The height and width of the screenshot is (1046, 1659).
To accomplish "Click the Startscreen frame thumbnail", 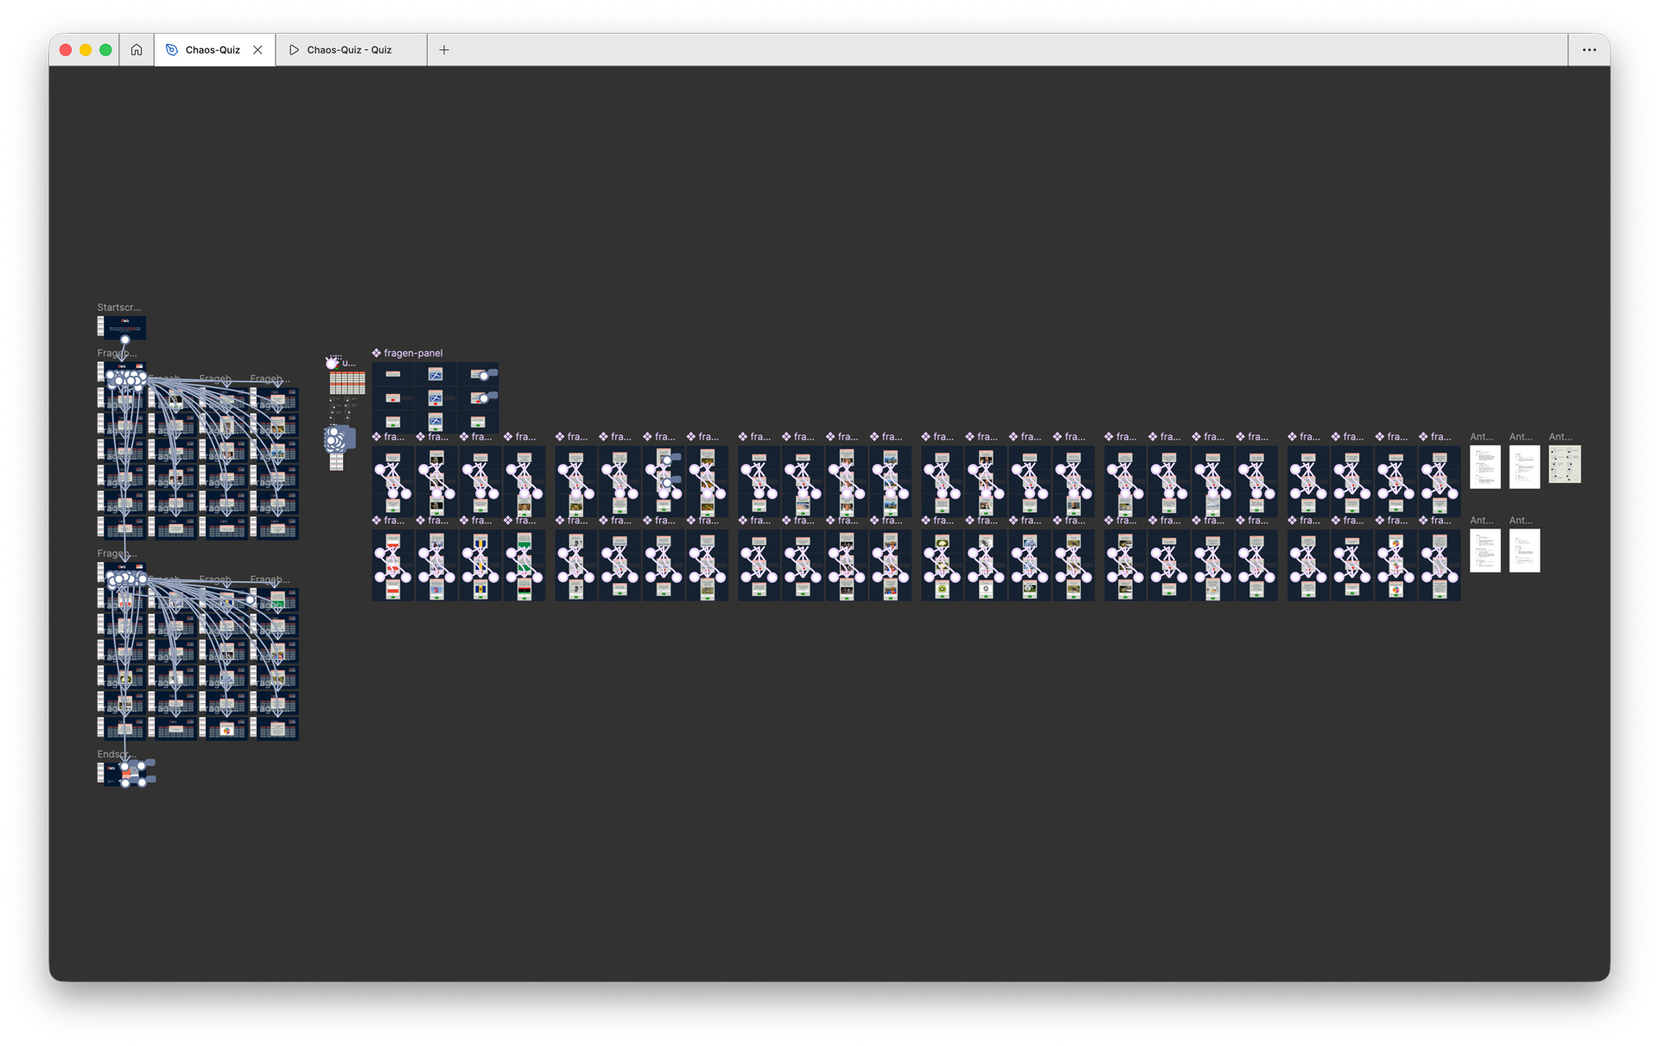I will click(125, 326).
